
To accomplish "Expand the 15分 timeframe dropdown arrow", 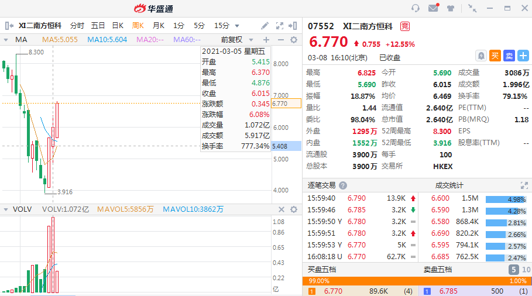I will (237, 26).
